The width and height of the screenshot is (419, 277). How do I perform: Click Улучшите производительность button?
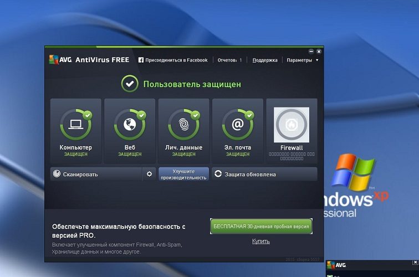point(183,174)
